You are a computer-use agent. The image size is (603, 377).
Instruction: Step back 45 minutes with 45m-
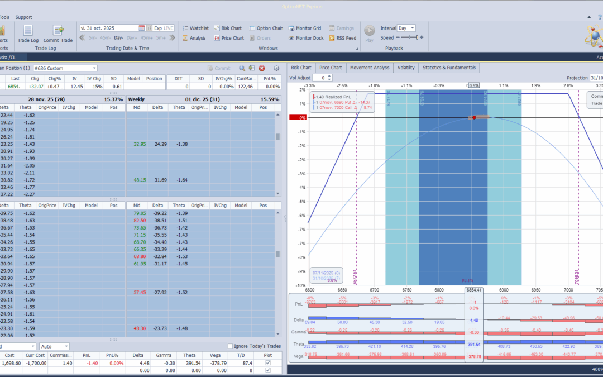pos(106,38)
